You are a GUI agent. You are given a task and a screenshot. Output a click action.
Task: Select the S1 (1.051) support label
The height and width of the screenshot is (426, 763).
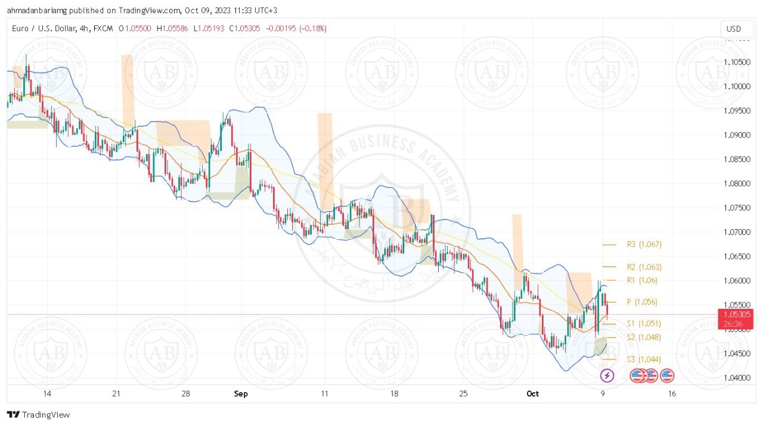[644, 324]
